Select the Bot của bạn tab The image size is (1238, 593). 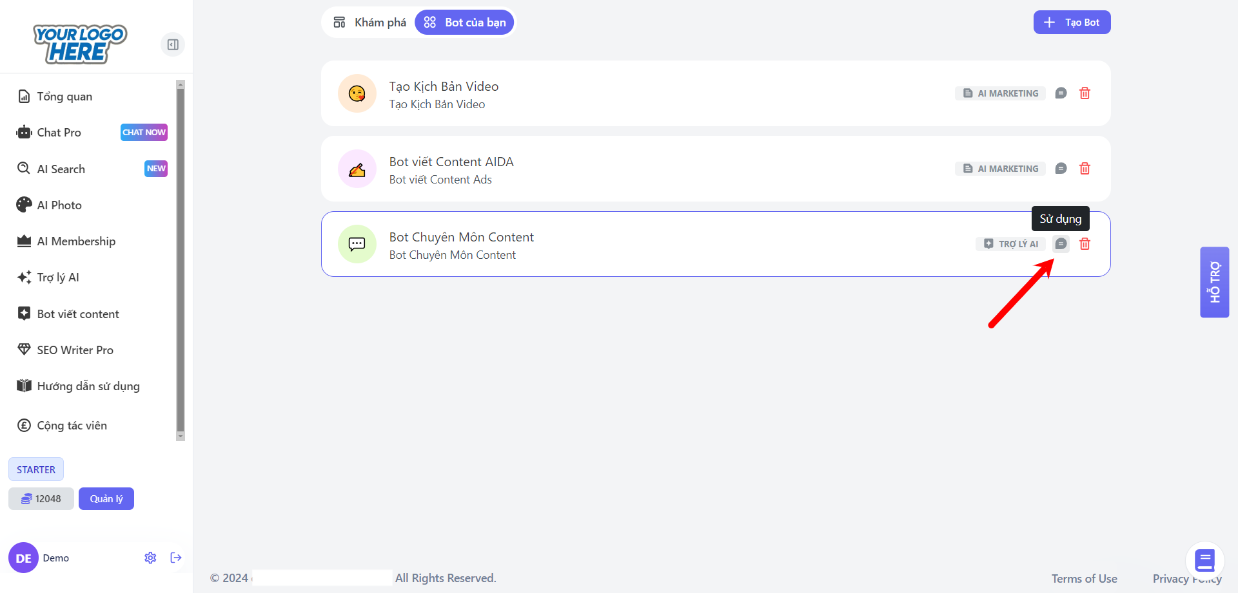point(464,23)
